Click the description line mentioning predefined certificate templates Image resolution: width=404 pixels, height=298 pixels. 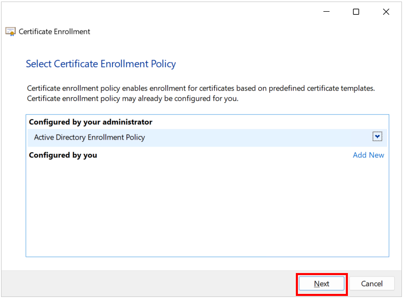pos(200,88)
